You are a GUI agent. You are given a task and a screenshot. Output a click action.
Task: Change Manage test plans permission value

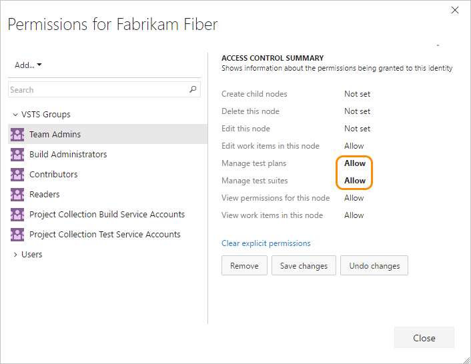pyautogui.click(x=355, y=163)
